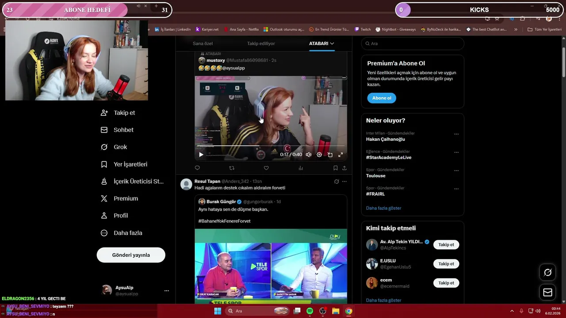
Task: Open İş İlanları LinkedIn bookmark
Action: pyautogui.click(x=172, y=30)
